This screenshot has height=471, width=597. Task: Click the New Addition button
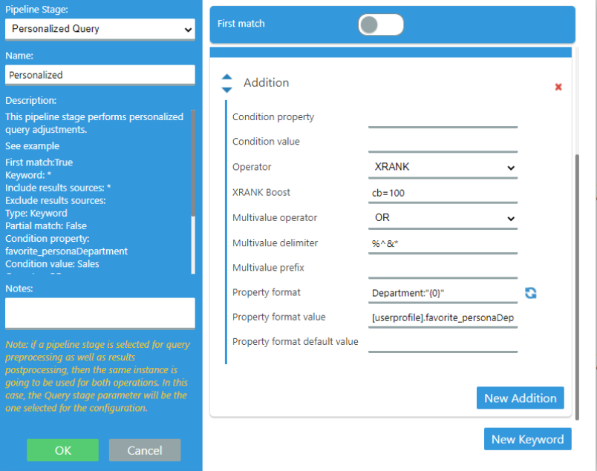coord(520,398)
